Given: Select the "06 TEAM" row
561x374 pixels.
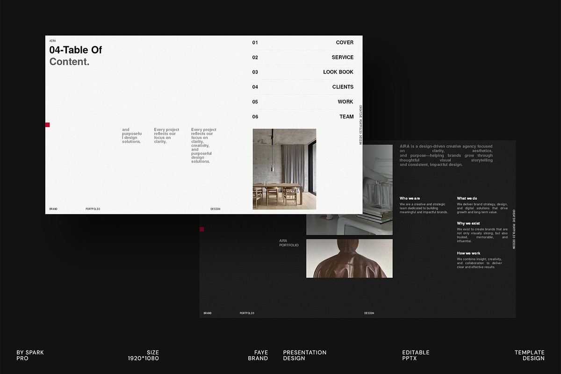Looking at the screenshot, I should tap(303, 117).
